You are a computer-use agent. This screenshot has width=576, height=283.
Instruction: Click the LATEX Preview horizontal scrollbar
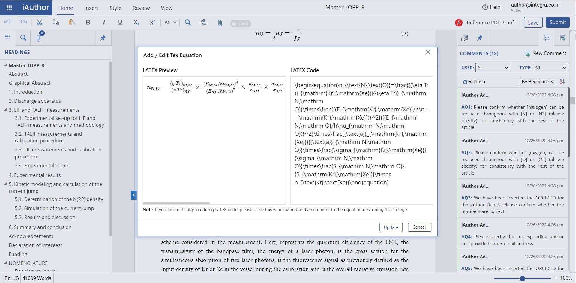176,203
